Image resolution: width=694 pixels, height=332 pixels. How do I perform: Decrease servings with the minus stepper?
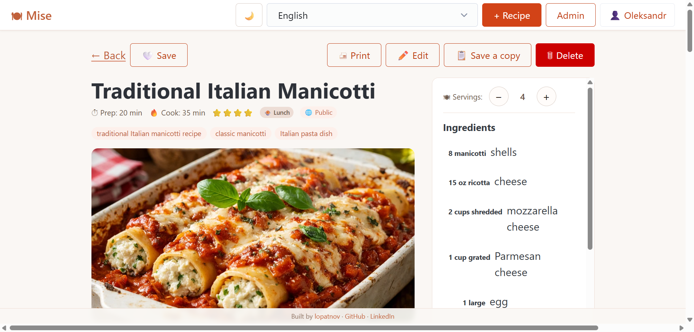(498, 96)
